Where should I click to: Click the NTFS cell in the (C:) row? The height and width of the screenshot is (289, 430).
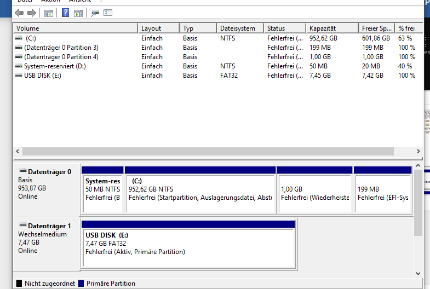point(227,38)
